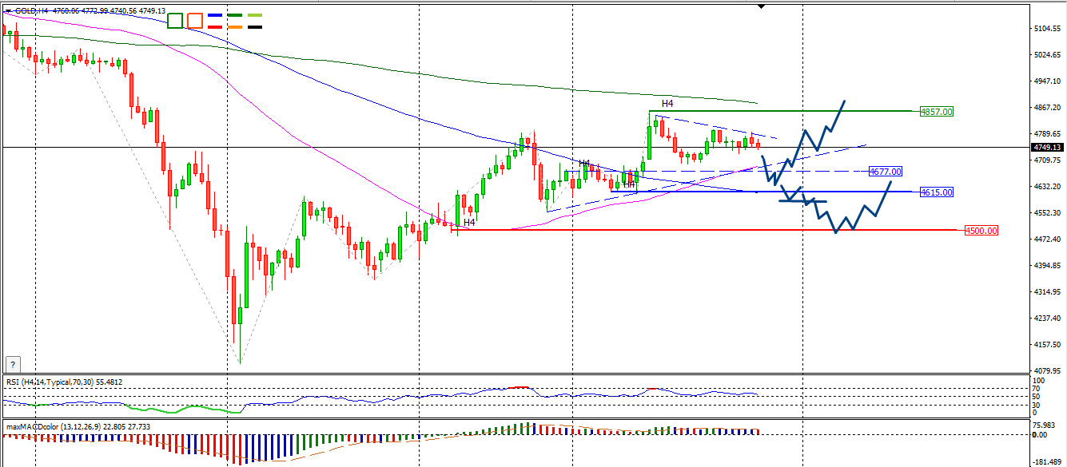The image size is (1067, 467).
Task: Click the 4237.00 value on price scale
Action: (x=1048, y=319)
